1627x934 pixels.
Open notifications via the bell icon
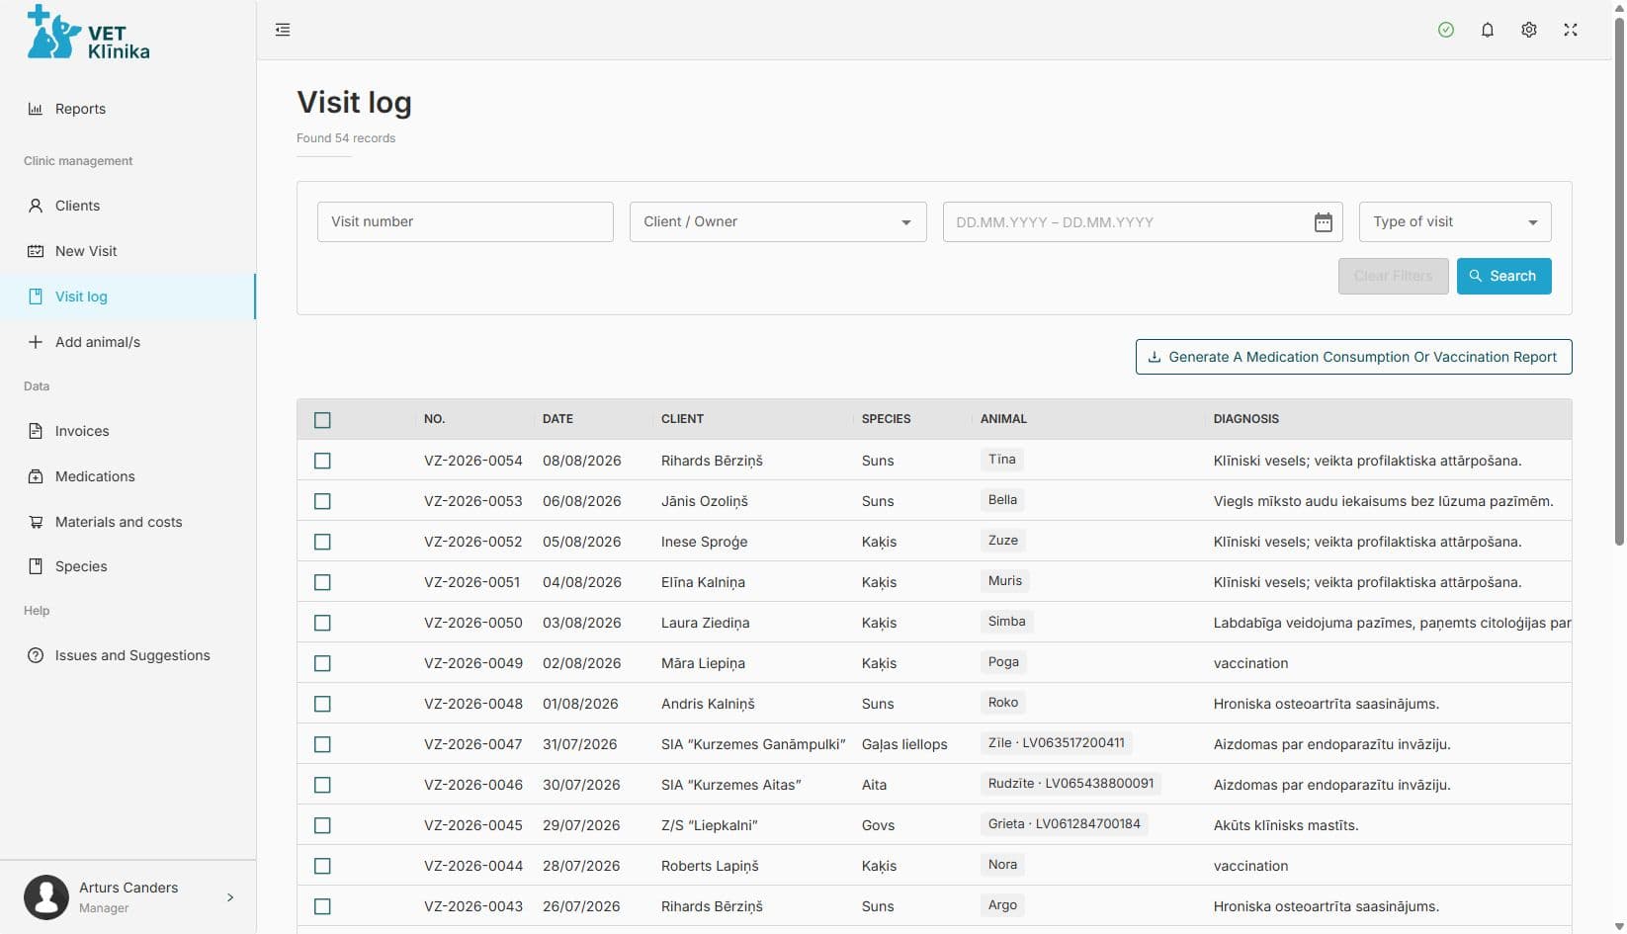[x=1488, y=30]
